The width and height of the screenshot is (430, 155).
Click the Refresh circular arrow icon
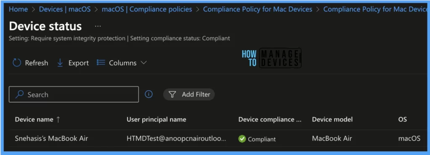17,63
